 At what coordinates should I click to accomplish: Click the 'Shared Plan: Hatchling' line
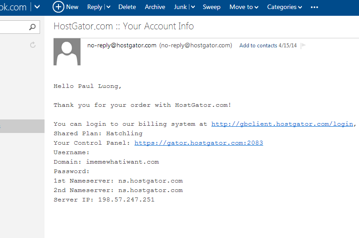(98, 133)
